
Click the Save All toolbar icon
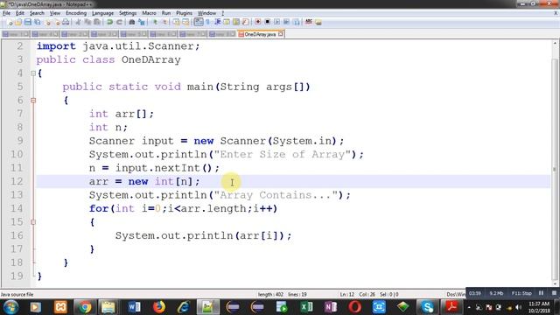click(38, 22)
